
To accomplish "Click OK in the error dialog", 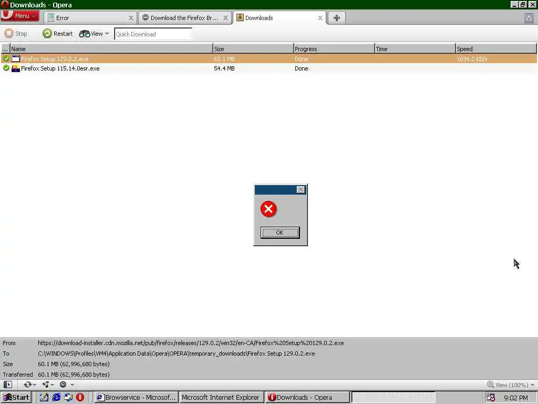I will 280,233.
